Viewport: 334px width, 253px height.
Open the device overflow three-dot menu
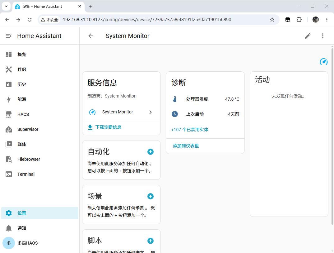pyautogui.click(x=323, y=36)
